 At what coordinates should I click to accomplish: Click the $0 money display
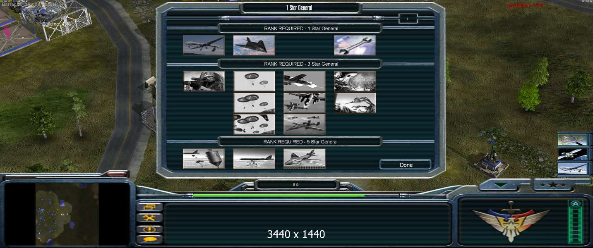pos(296,185)
